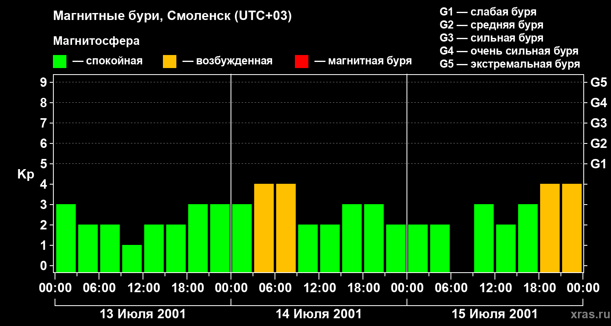Click the '12:00' time label under 13 July
Image resolution: width=611 pixels, height=326 pixels.
(x=143, y=288)
